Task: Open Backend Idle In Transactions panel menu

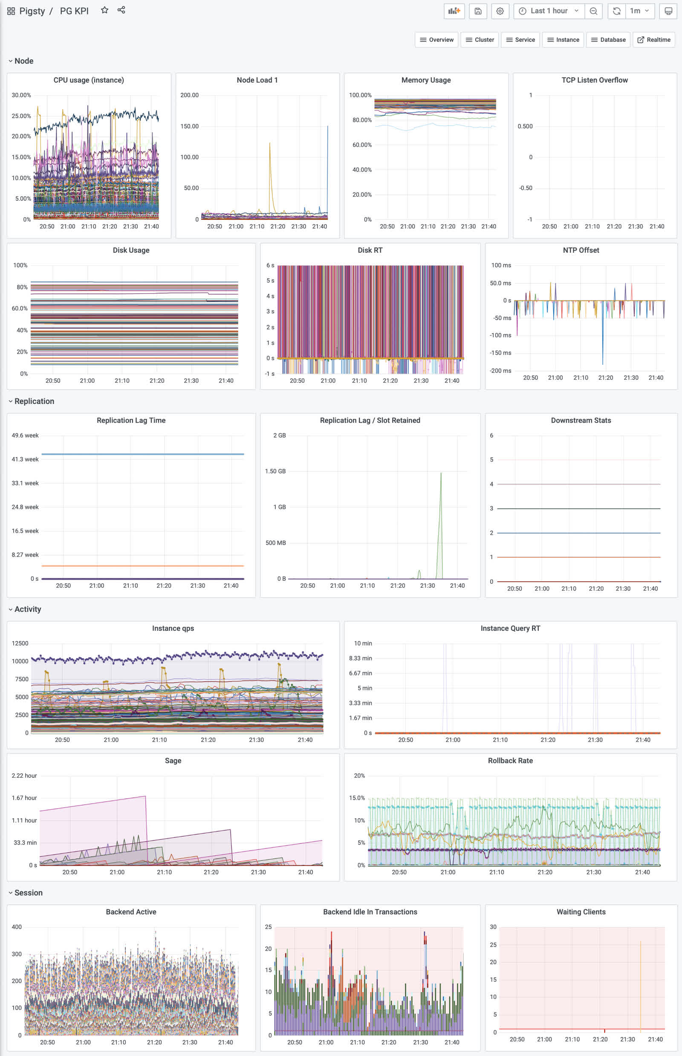Action: [370, 912]
